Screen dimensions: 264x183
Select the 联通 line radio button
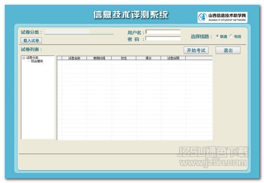(x=218, y=36)
